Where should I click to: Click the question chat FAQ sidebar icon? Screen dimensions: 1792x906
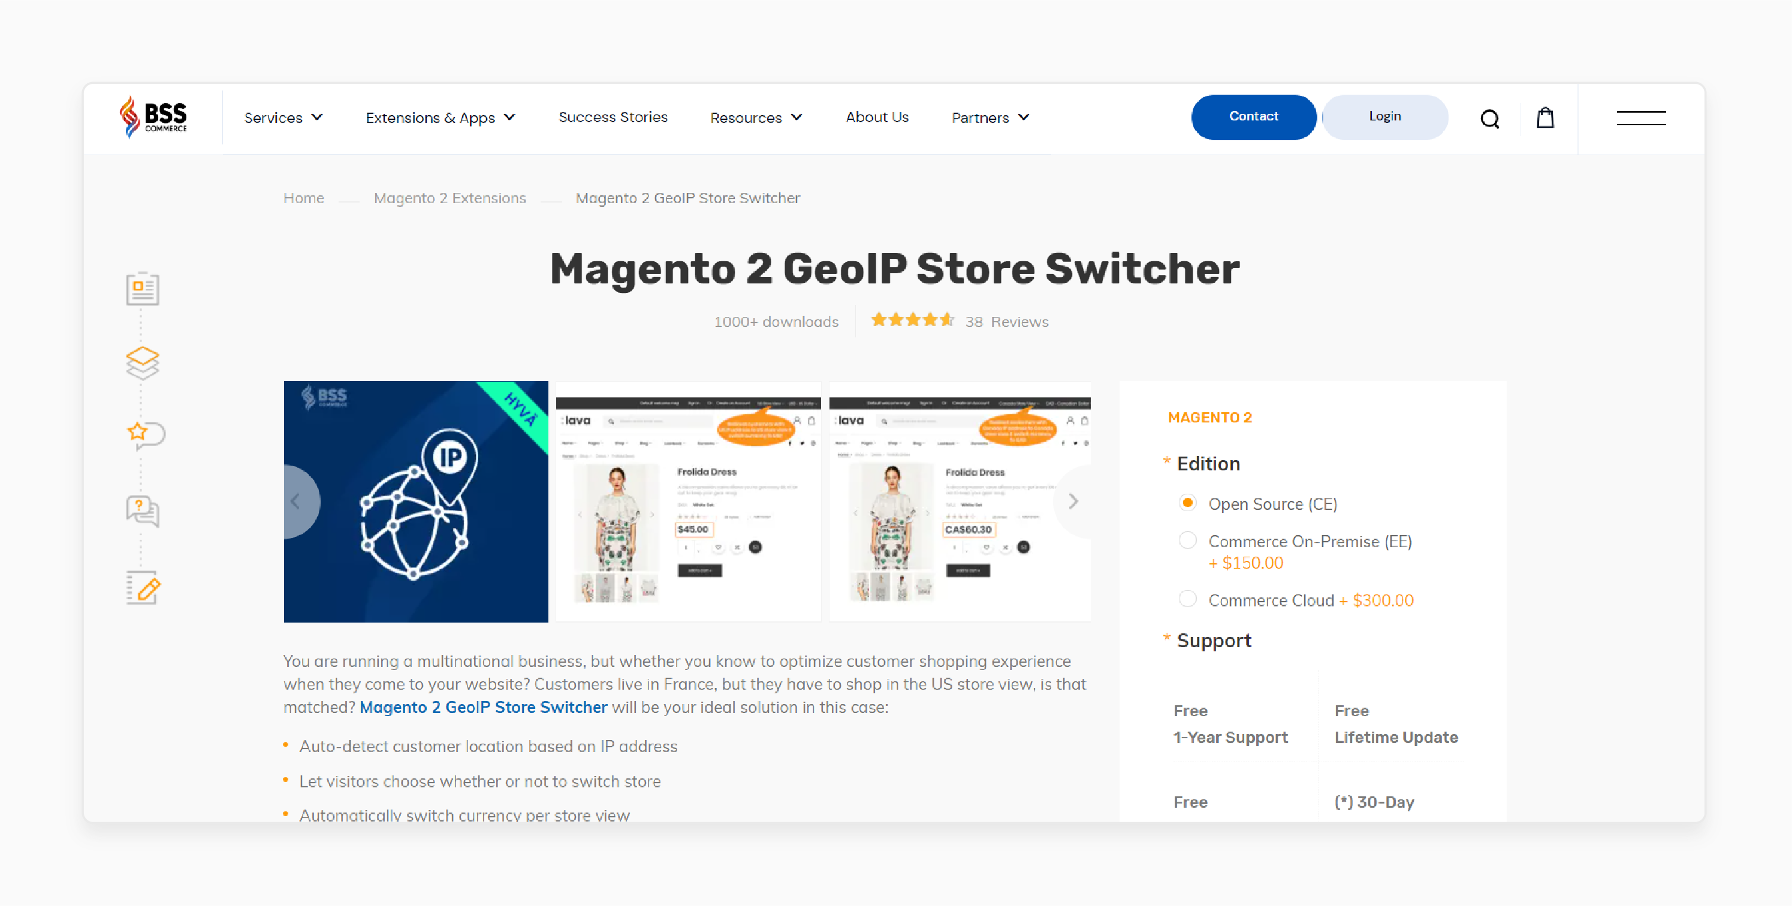pos(143,511)
